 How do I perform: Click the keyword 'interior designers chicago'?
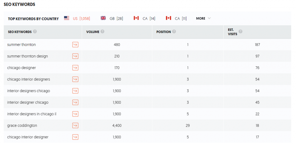tap(29, 91)
